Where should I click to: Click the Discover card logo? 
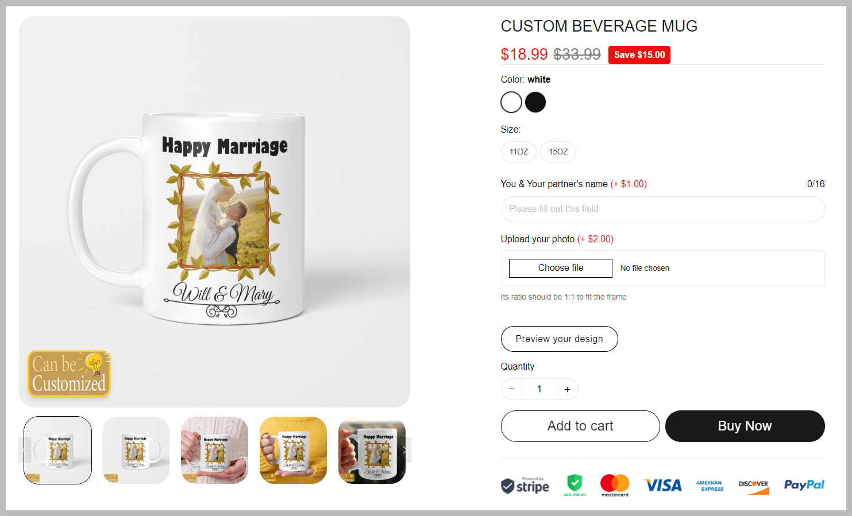tap(754, 487)
